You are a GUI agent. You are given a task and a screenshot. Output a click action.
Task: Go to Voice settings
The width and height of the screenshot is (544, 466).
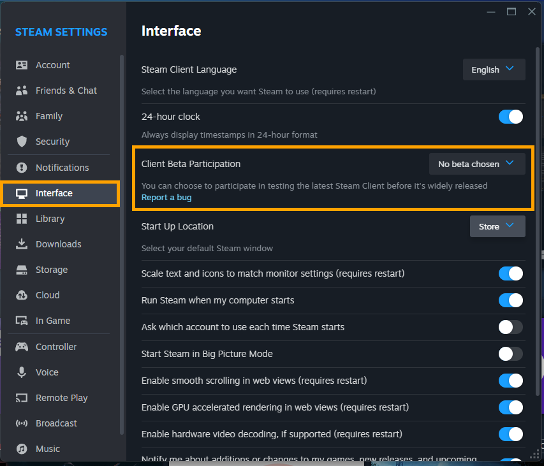pyautogui.click(x=61, y=372)
